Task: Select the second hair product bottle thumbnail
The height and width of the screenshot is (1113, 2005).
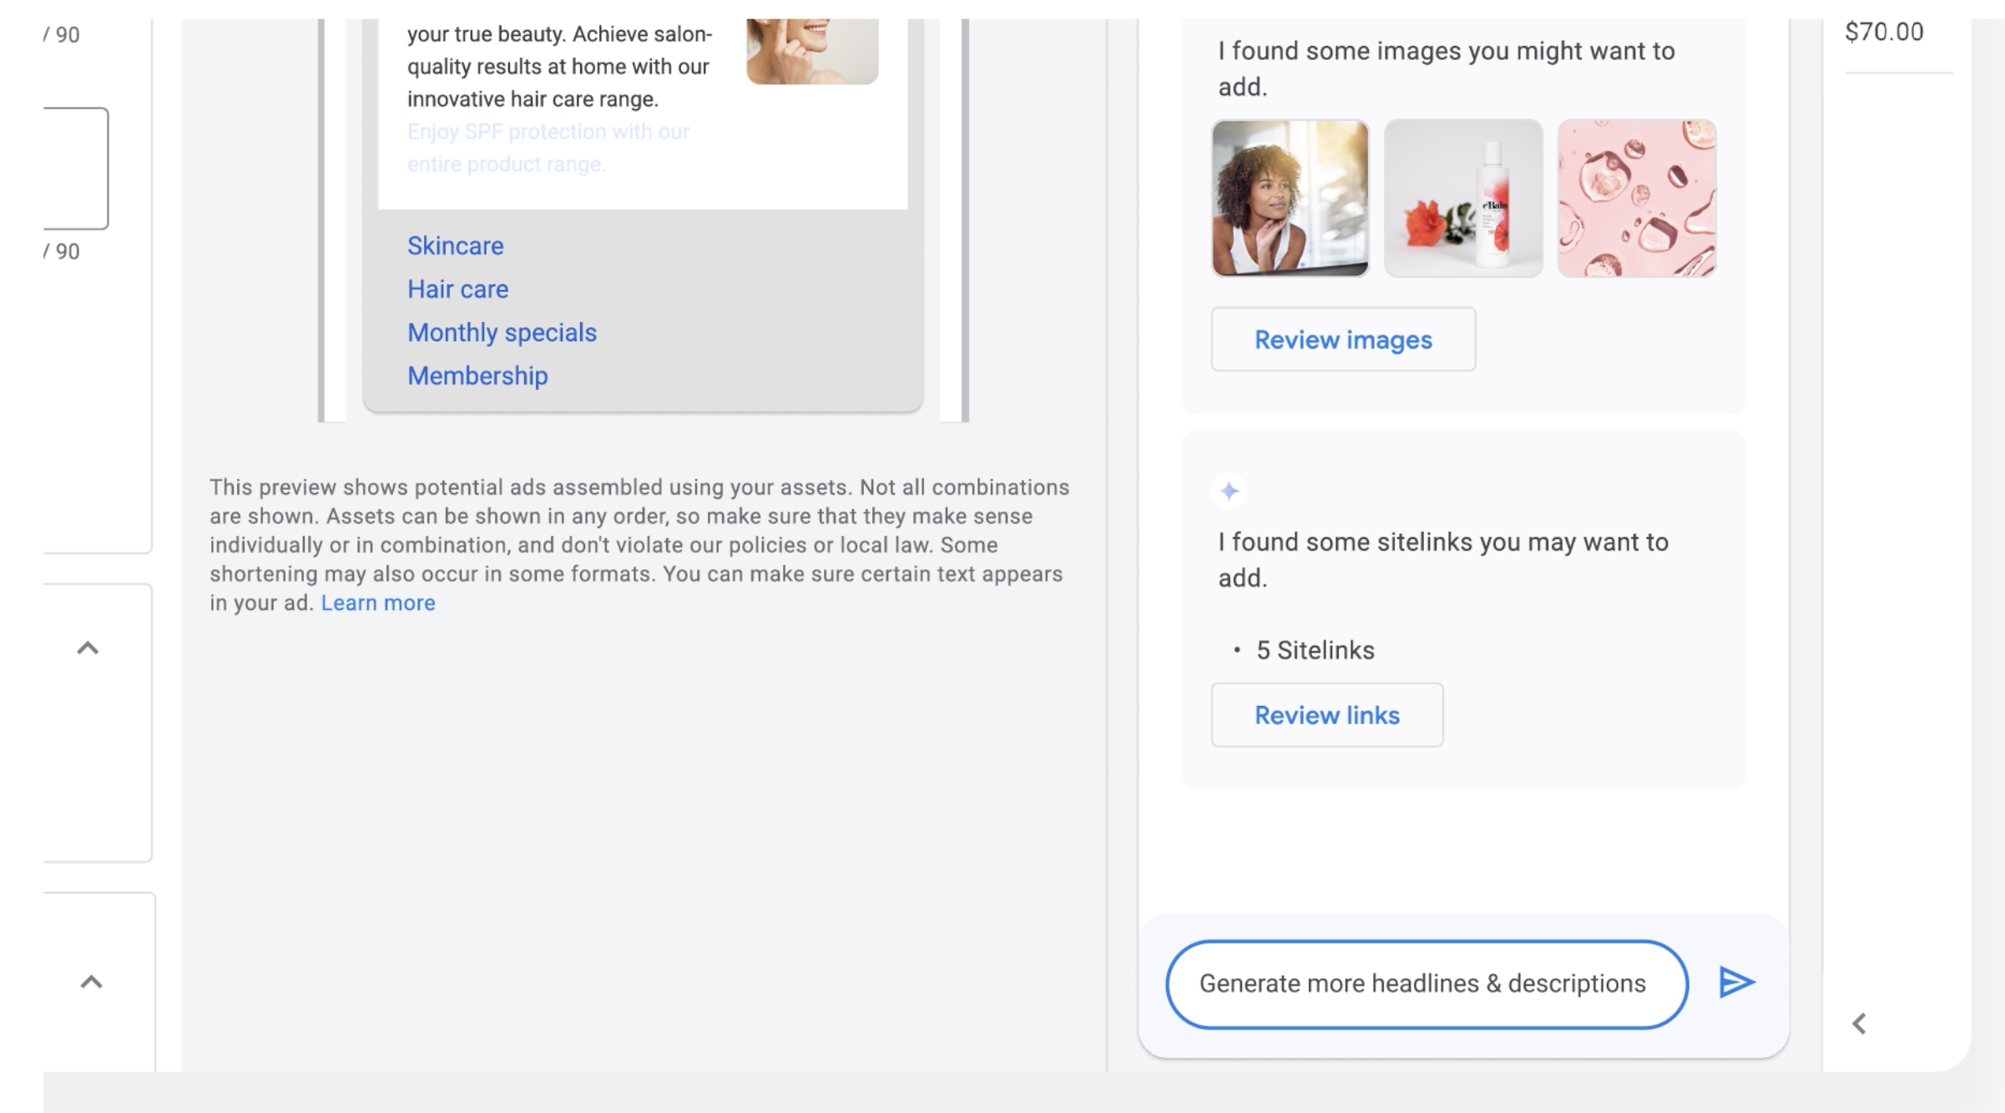Action: click(x=1463, y=196)
